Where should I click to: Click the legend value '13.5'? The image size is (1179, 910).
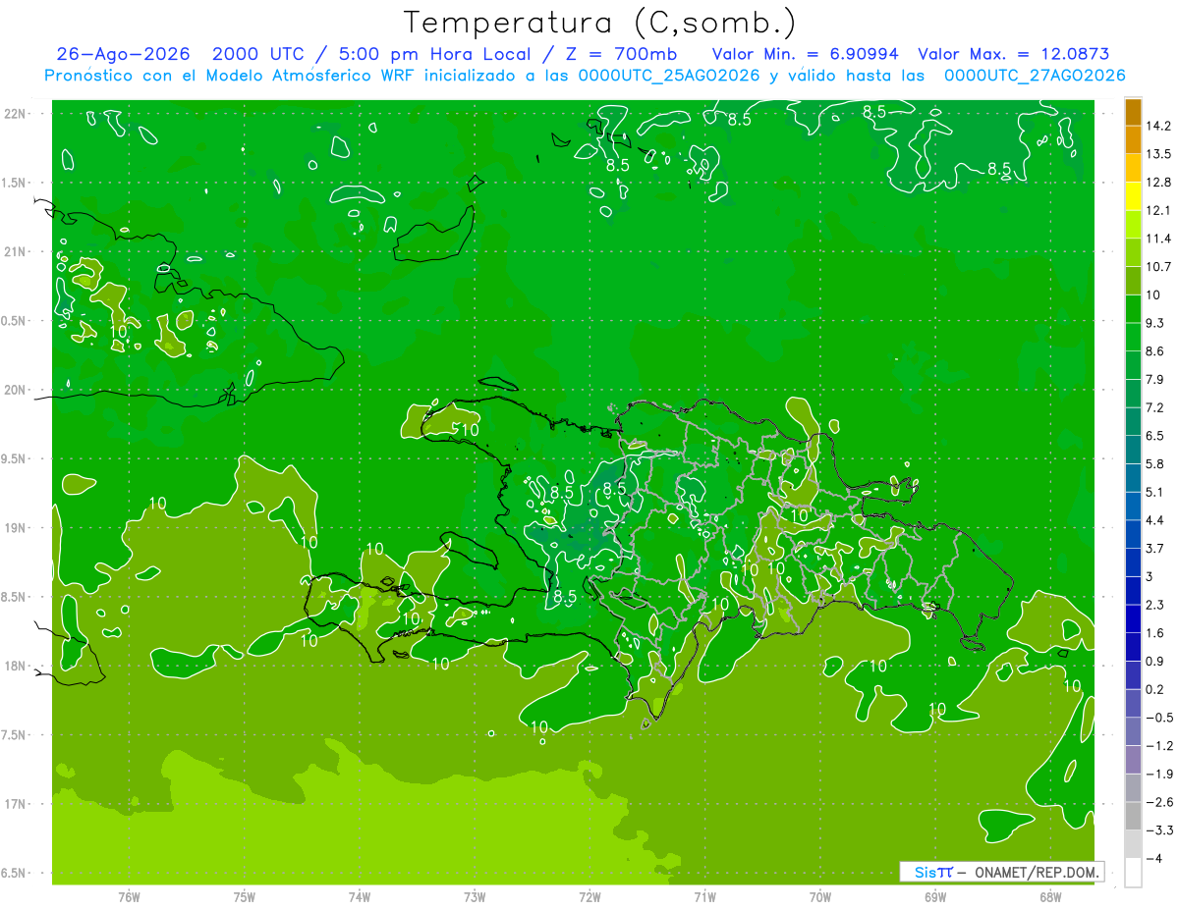1158,154
